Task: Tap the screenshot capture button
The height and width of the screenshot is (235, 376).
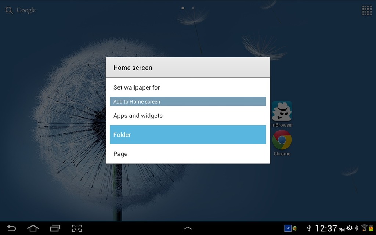Action: pos(77,228)
